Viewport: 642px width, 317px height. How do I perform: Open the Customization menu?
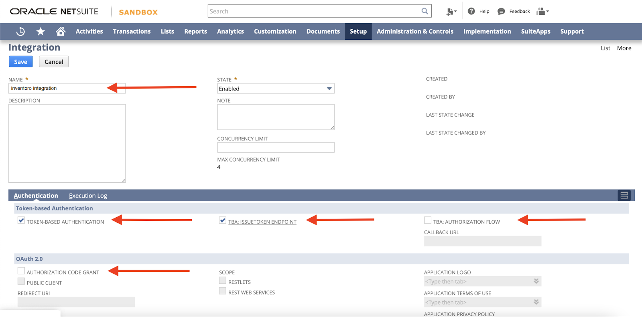click(275, 31)
